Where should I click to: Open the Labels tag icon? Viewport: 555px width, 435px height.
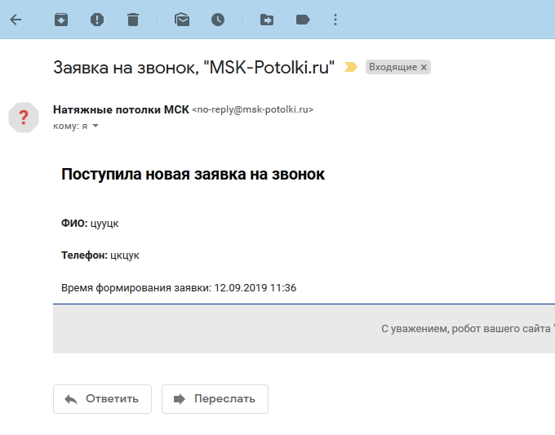tap(303, 20)
